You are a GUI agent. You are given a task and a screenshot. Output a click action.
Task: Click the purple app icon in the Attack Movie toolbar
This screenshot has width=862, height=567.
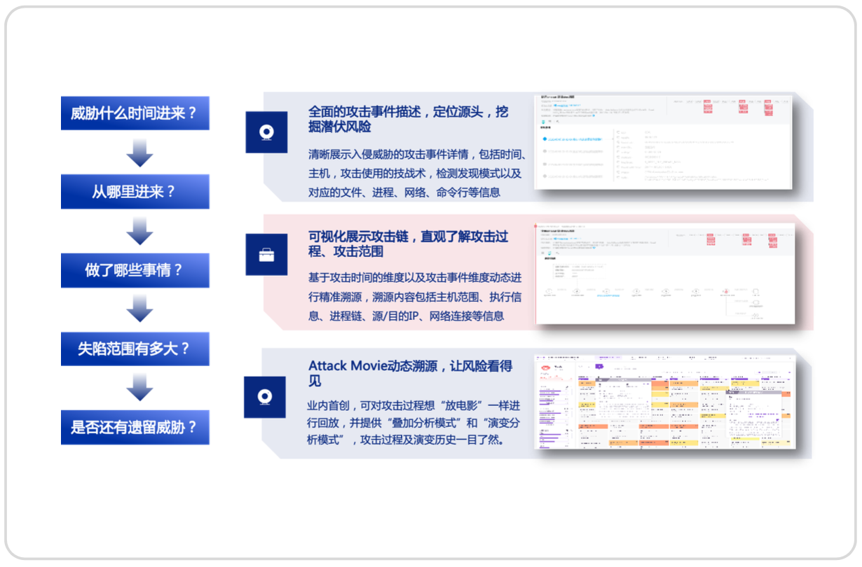pos(598,367)
